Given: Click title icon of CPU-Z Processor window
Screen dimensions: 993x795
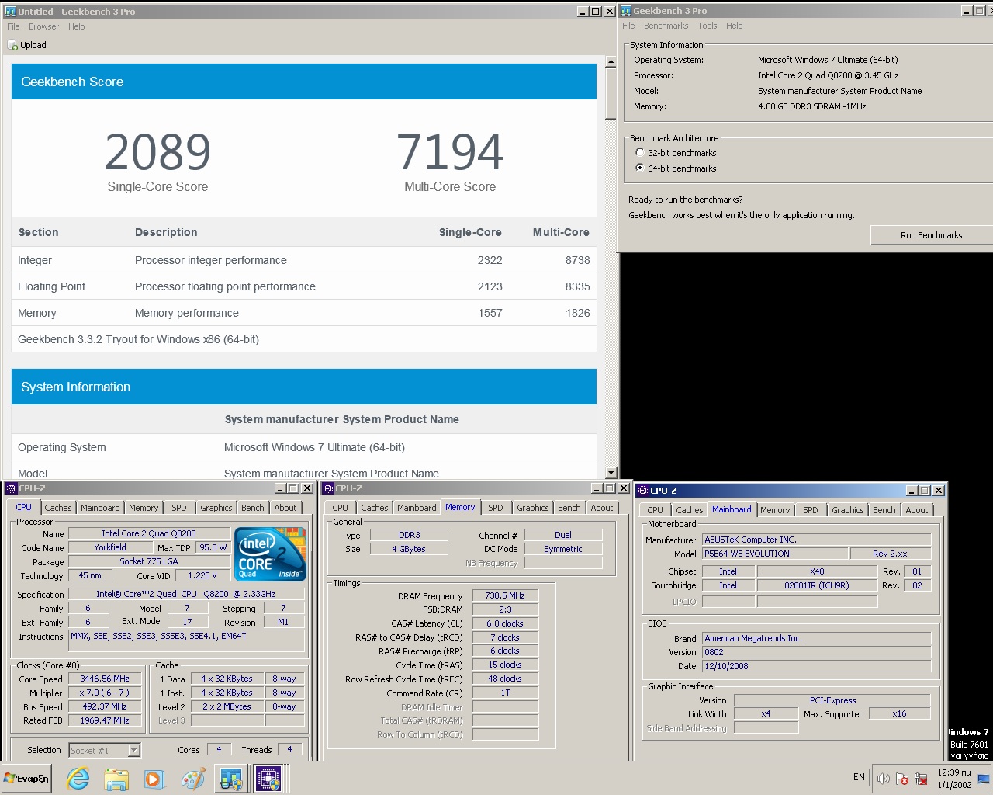Looking at the screenshot, I should coord(12,488).
